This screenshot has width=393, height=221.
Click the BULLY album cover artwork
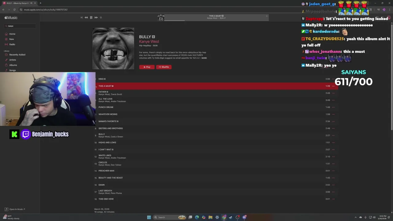[x=113, y=48]
